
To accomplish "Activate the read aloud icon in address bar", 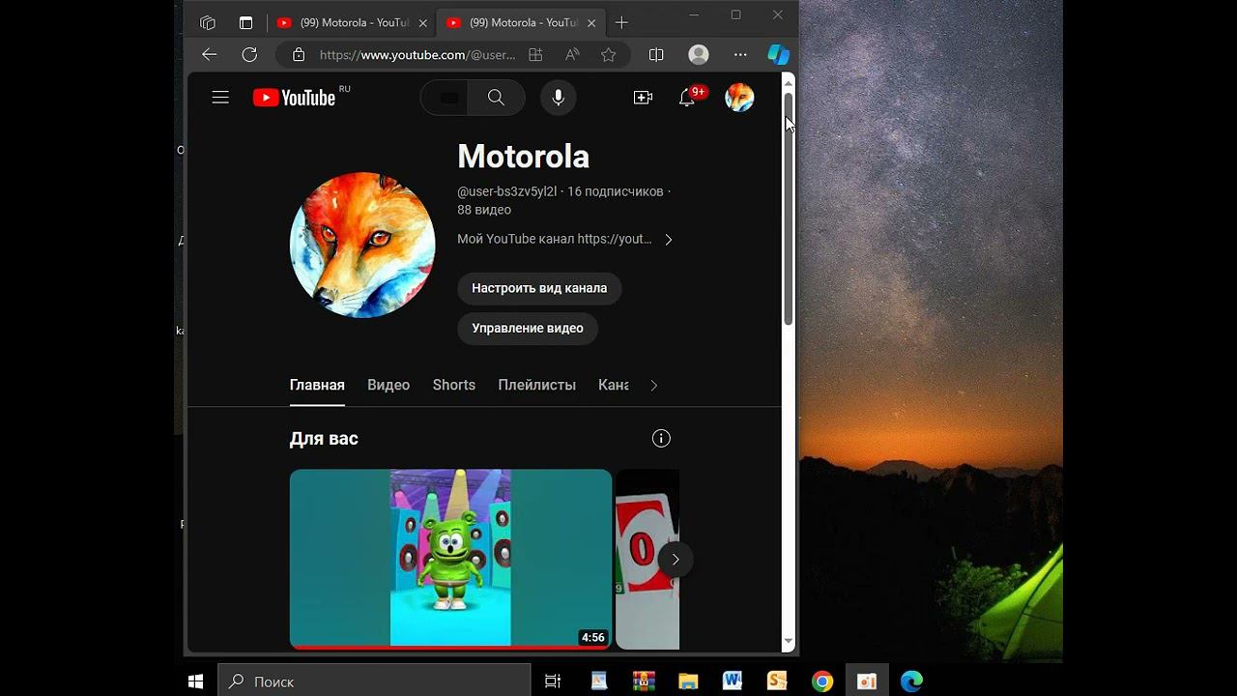I will [572, 55].
